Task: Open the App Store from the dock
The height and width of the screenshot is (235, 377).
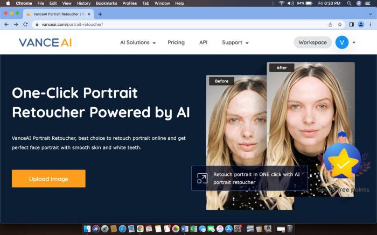Action: point(229,229)
